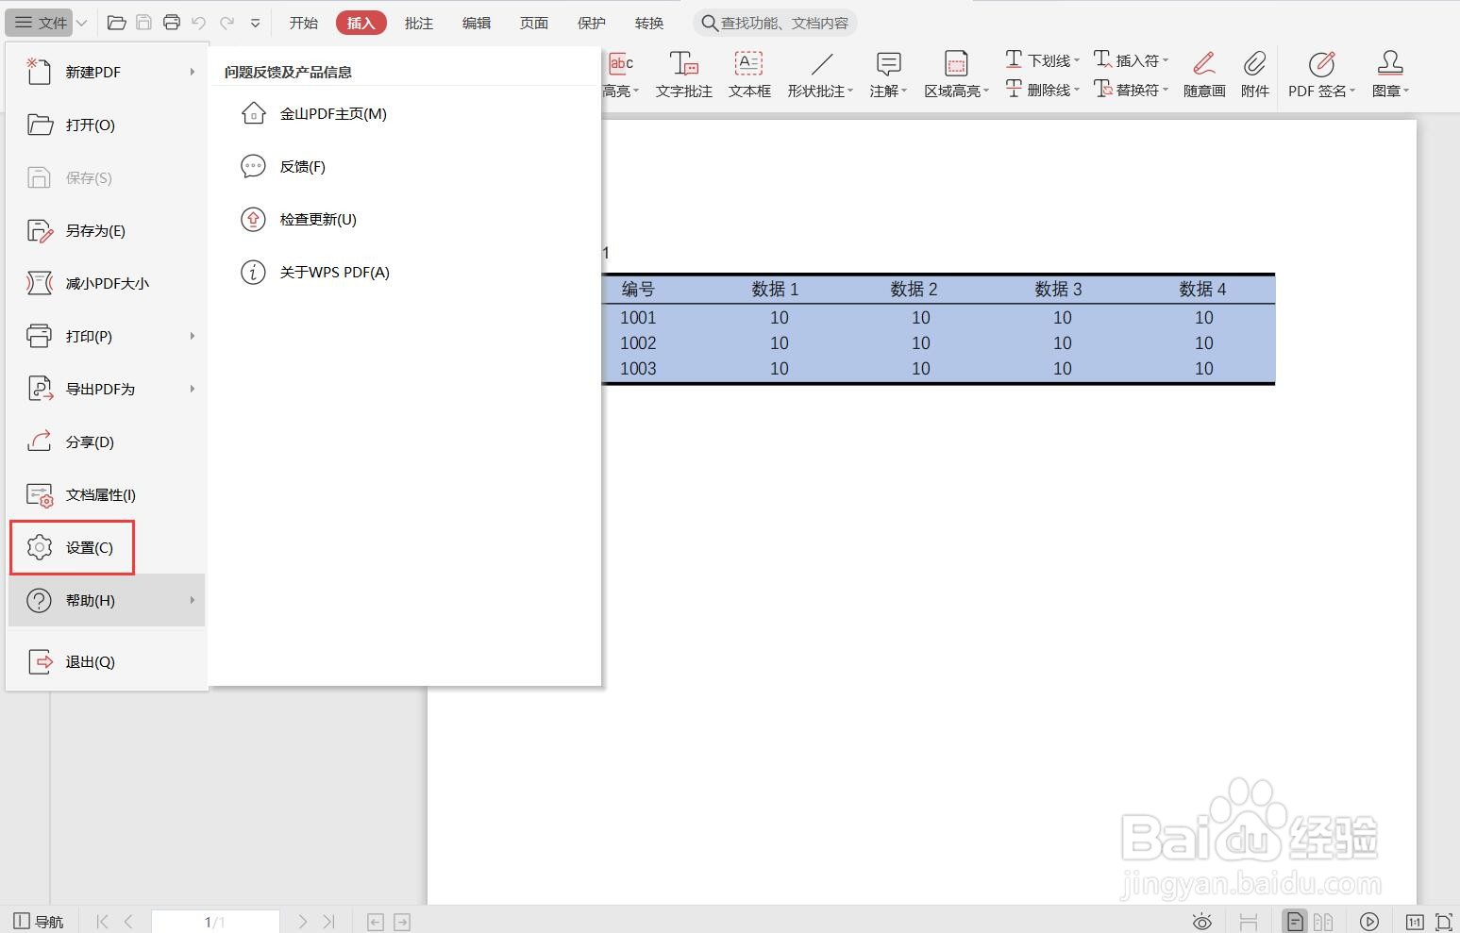Screen dimensions: 1460x933
Task: Expand the 导出PDF为 submenu arrow
Action: (x=192, y=389)
